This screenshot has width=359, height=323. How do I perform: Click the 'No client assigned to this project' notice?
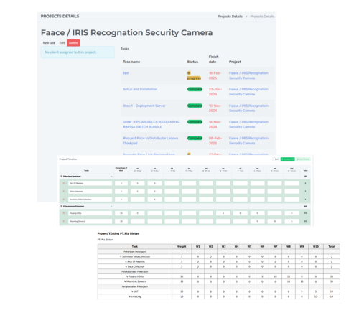(x=78, y=52)
